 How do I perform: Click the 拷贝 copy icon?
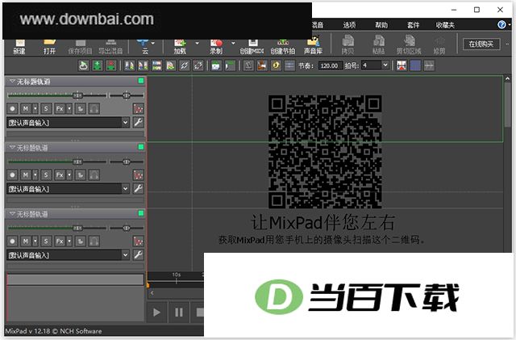point(347,45)
